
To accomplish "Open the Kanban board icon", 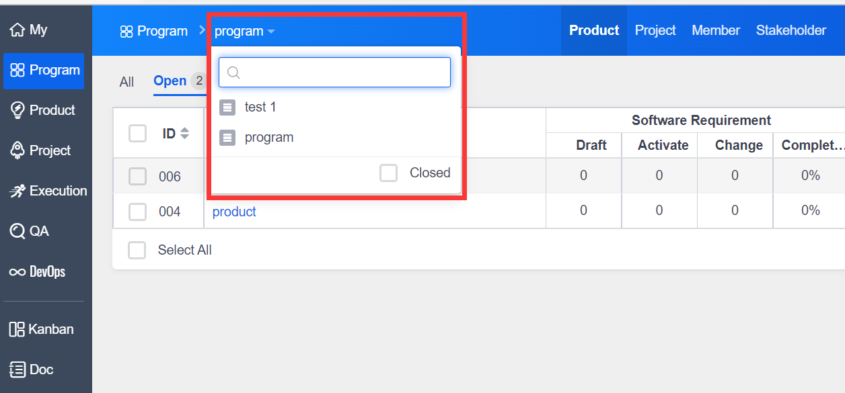I will (17, 329).
